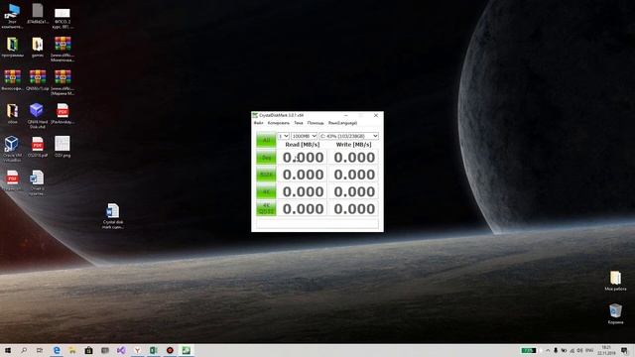Click the Write [MB/s] column header
This screenshot has width=635, height=357.
pyautogui.click(x=353, y=145)
